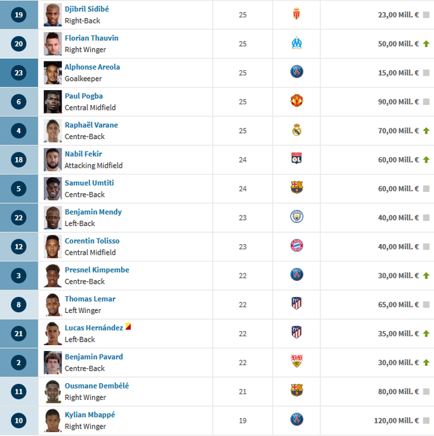
Task: Click the Barcelona crest beside Ousmane Dembélé
Action: pos(296,390)
